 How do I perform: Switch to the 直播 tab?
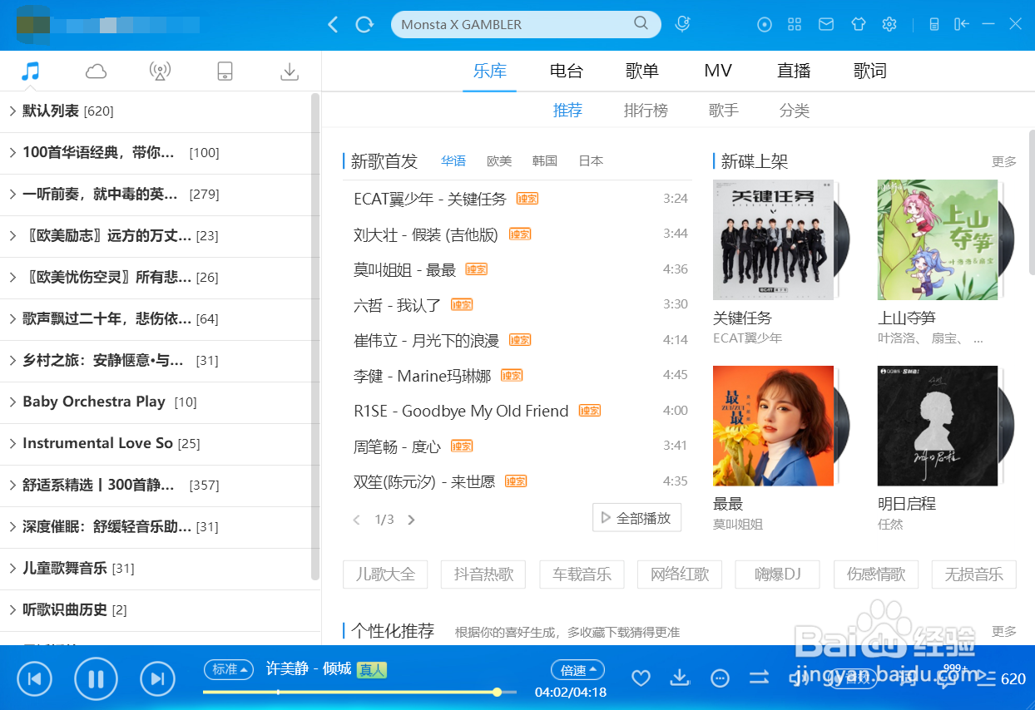tap(794, 71)
